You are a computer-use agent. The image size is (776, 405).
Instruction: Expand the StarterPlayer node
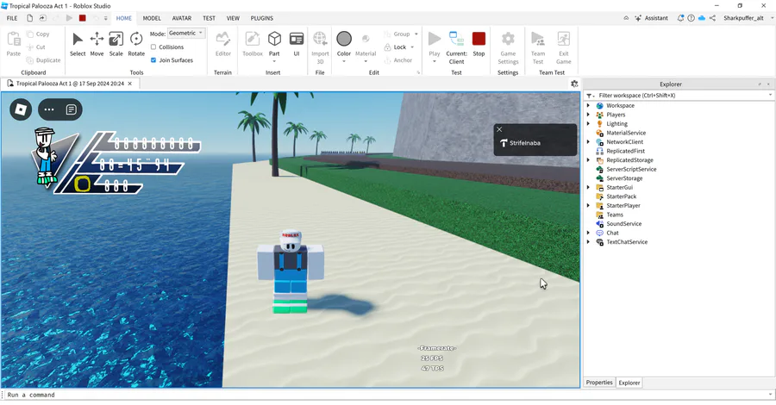(588, 206)
